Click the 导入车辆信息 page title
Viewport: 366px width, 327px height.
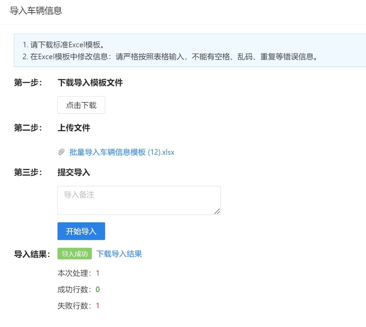[36, 11]
